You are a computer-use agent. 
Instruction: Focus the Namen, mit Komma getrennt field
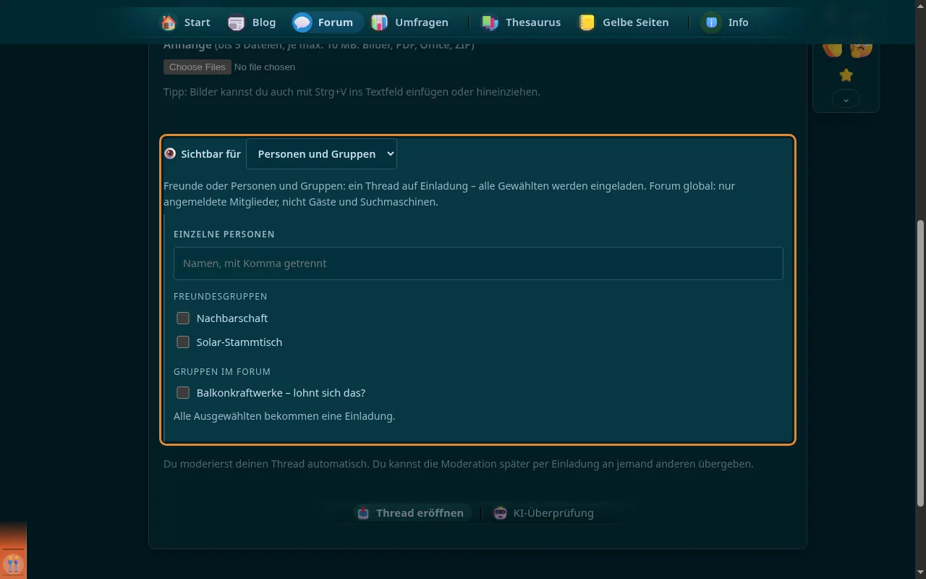tap(478, 263)
